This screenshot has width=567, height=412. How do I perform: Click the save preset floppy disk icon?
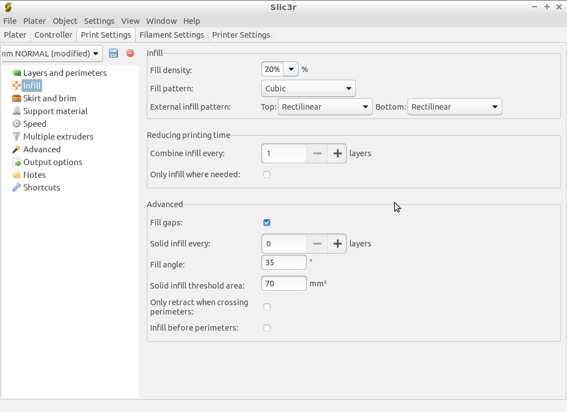[x=114, y=53]
